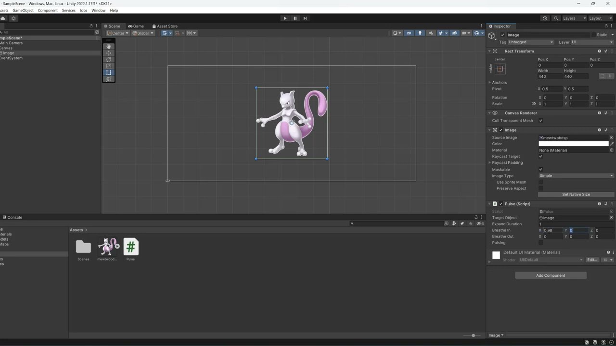This screenshot has width=616, height=346.
Task: Toggle 2D view mode in Scene
Action: click(x=409, y=33)
